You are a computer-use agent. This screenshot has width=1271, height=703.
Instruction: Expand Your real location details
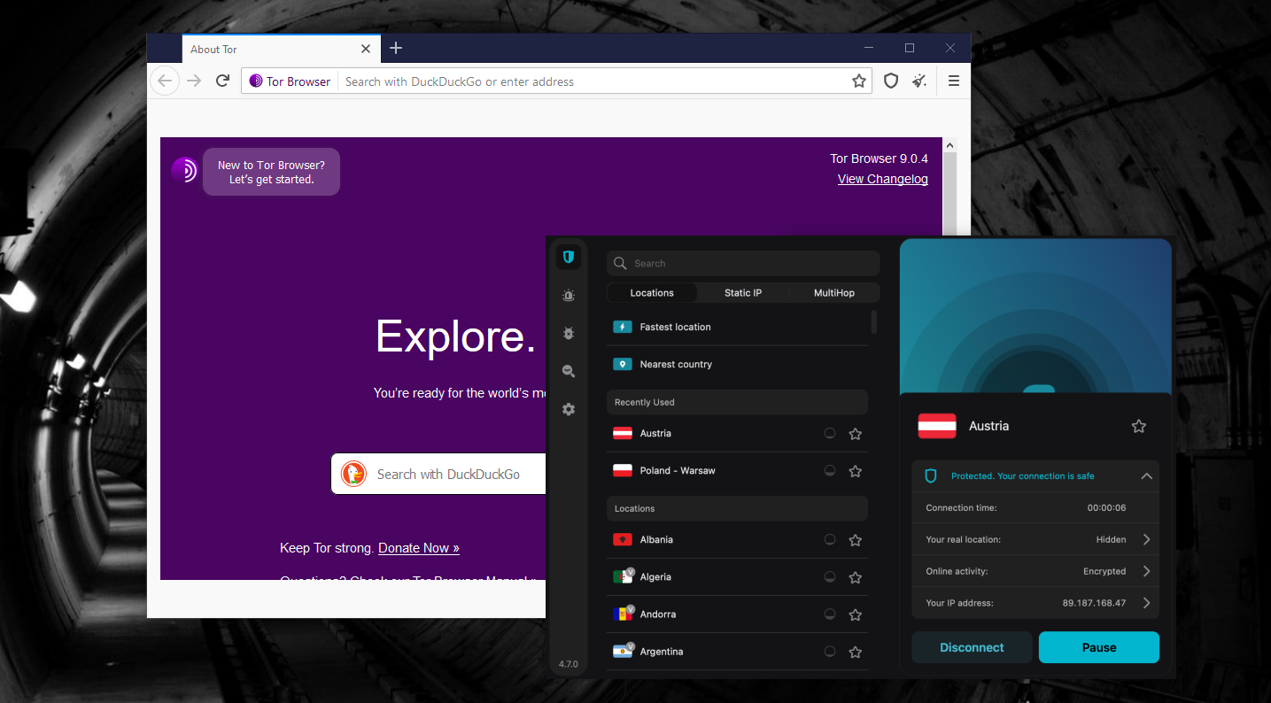coord(1146,539)
